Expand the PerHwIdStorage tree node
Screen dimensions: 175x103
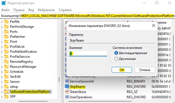pyautogui.click(x=2, y=27)
